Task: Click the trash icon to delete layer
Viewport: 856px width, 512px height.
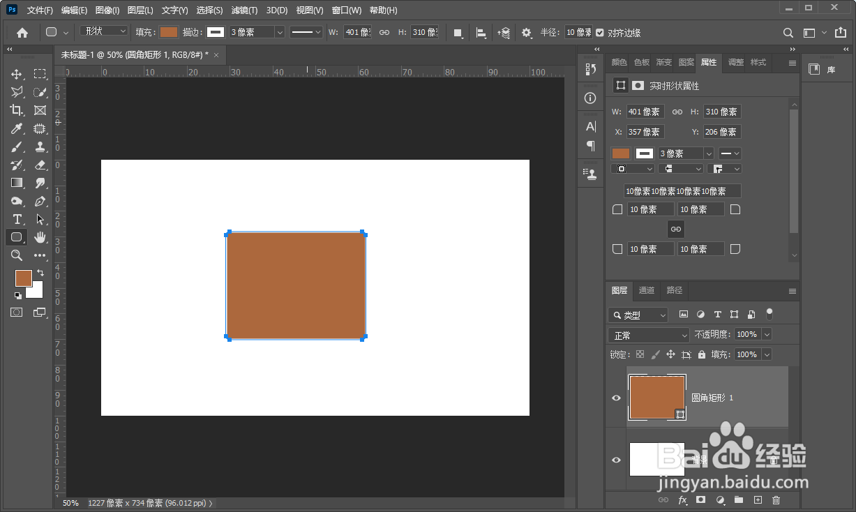Action: 776,499
